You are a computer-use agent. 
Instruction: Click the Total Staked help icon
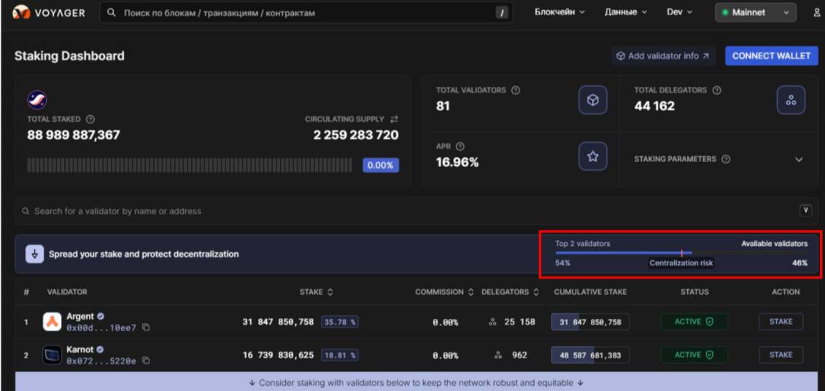coord(90,119)
